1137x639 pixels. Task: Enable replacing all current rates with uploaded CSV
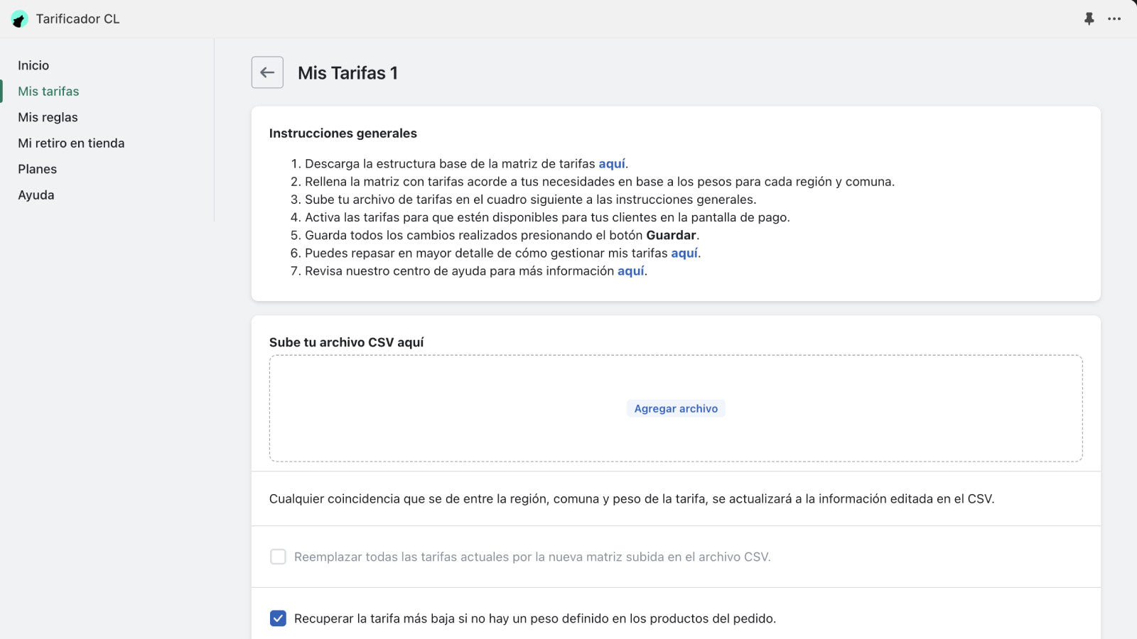[x=278, y=557]
